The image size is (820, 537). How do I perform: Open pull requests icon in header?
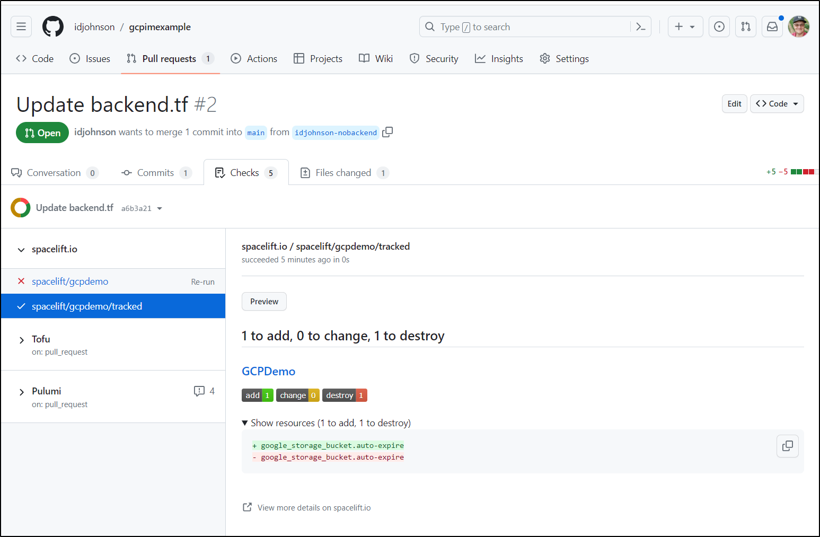pyautogui.click(x=746, y=27)
